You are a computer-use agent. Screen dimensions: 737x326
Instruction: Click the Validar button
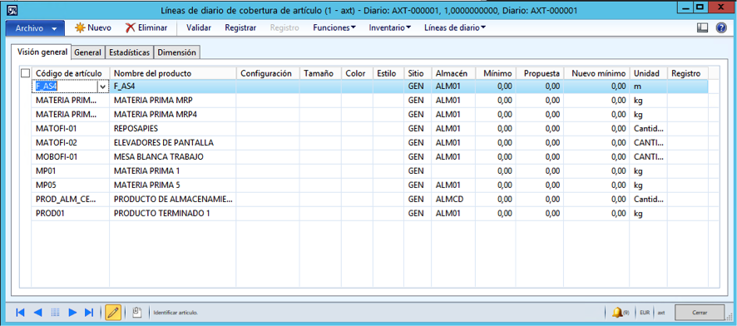click(x=199, y=27)
